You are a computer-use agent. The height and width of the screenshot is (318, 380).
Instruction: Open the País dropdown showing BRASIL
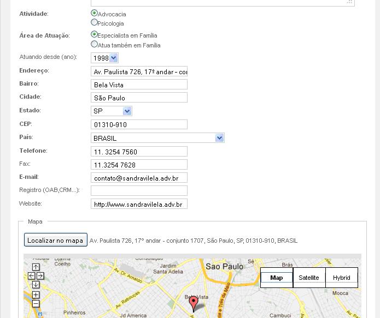(219, 138)
